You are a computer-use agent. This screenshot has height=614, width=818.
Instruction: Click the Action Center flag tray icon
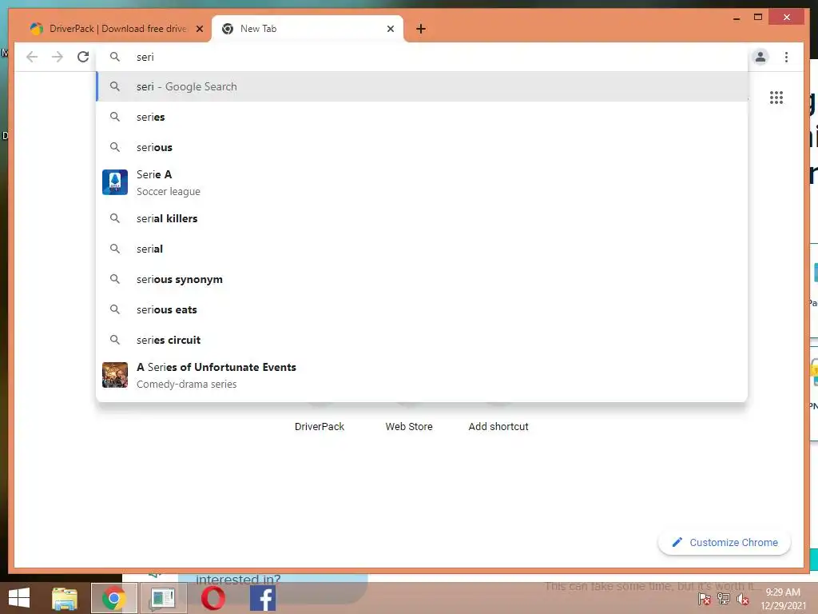(x=705, y=600)
